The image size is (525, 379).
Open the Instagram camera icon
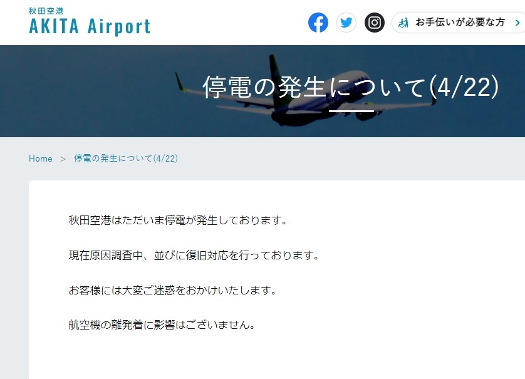(x=375, y=23)
